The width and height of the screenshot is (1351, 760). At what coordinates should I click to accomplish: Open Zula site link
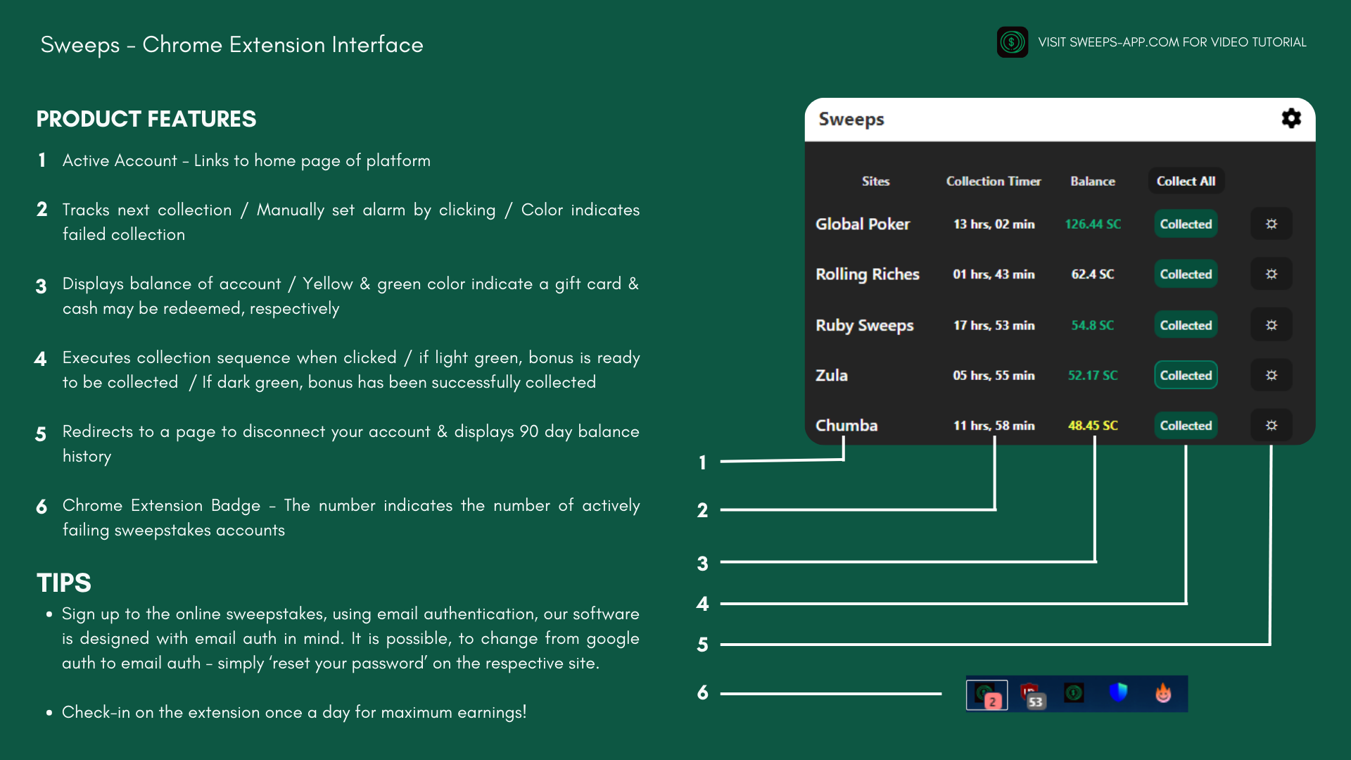[x=832, y=375]
